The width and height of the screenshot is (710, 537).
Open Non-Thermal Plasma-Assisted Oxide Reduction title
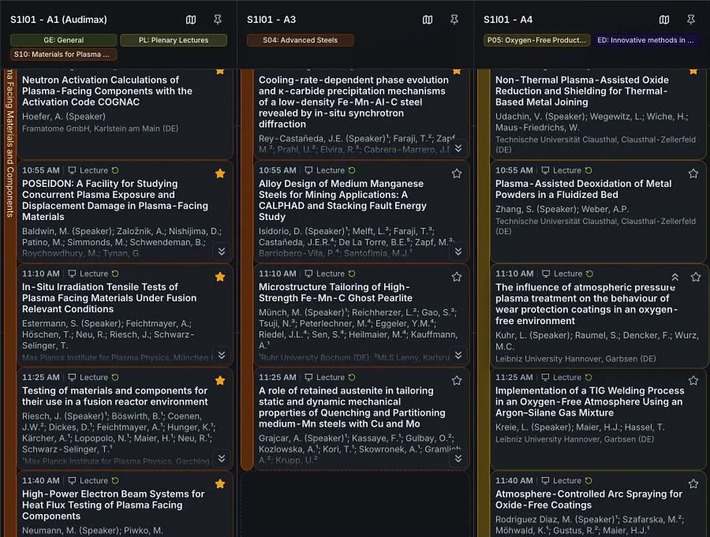pyautogui.click(x=582, y=90)
